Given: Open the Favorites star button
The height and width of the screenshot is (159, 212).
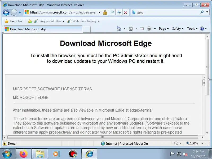Looking at the screenshot, I should click(14, 21).
